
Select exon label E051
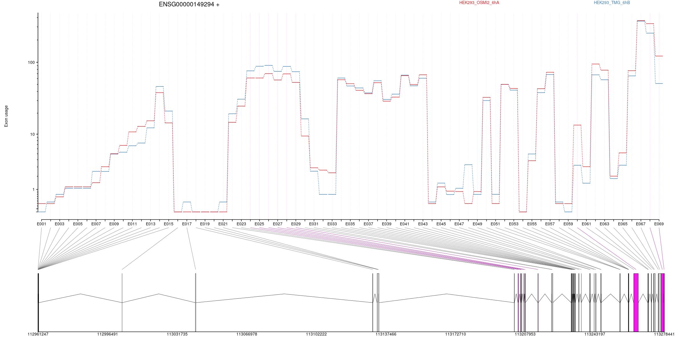(495, 224)
